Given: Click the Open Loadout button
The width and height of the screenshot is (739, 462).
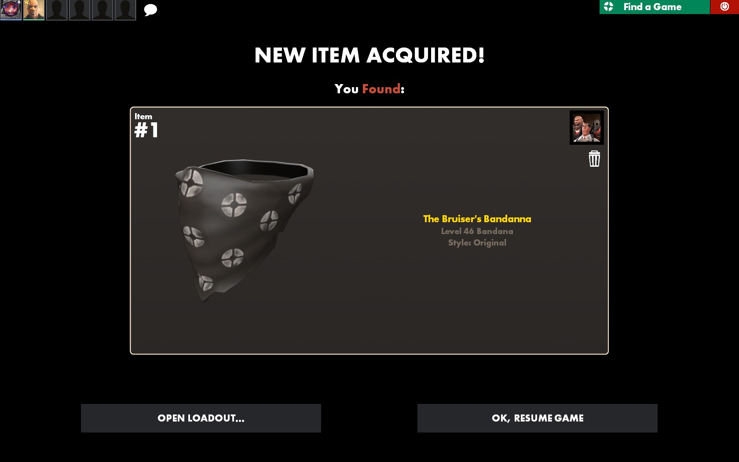Looking at the screenshot, I should click(x=201, y=418).
